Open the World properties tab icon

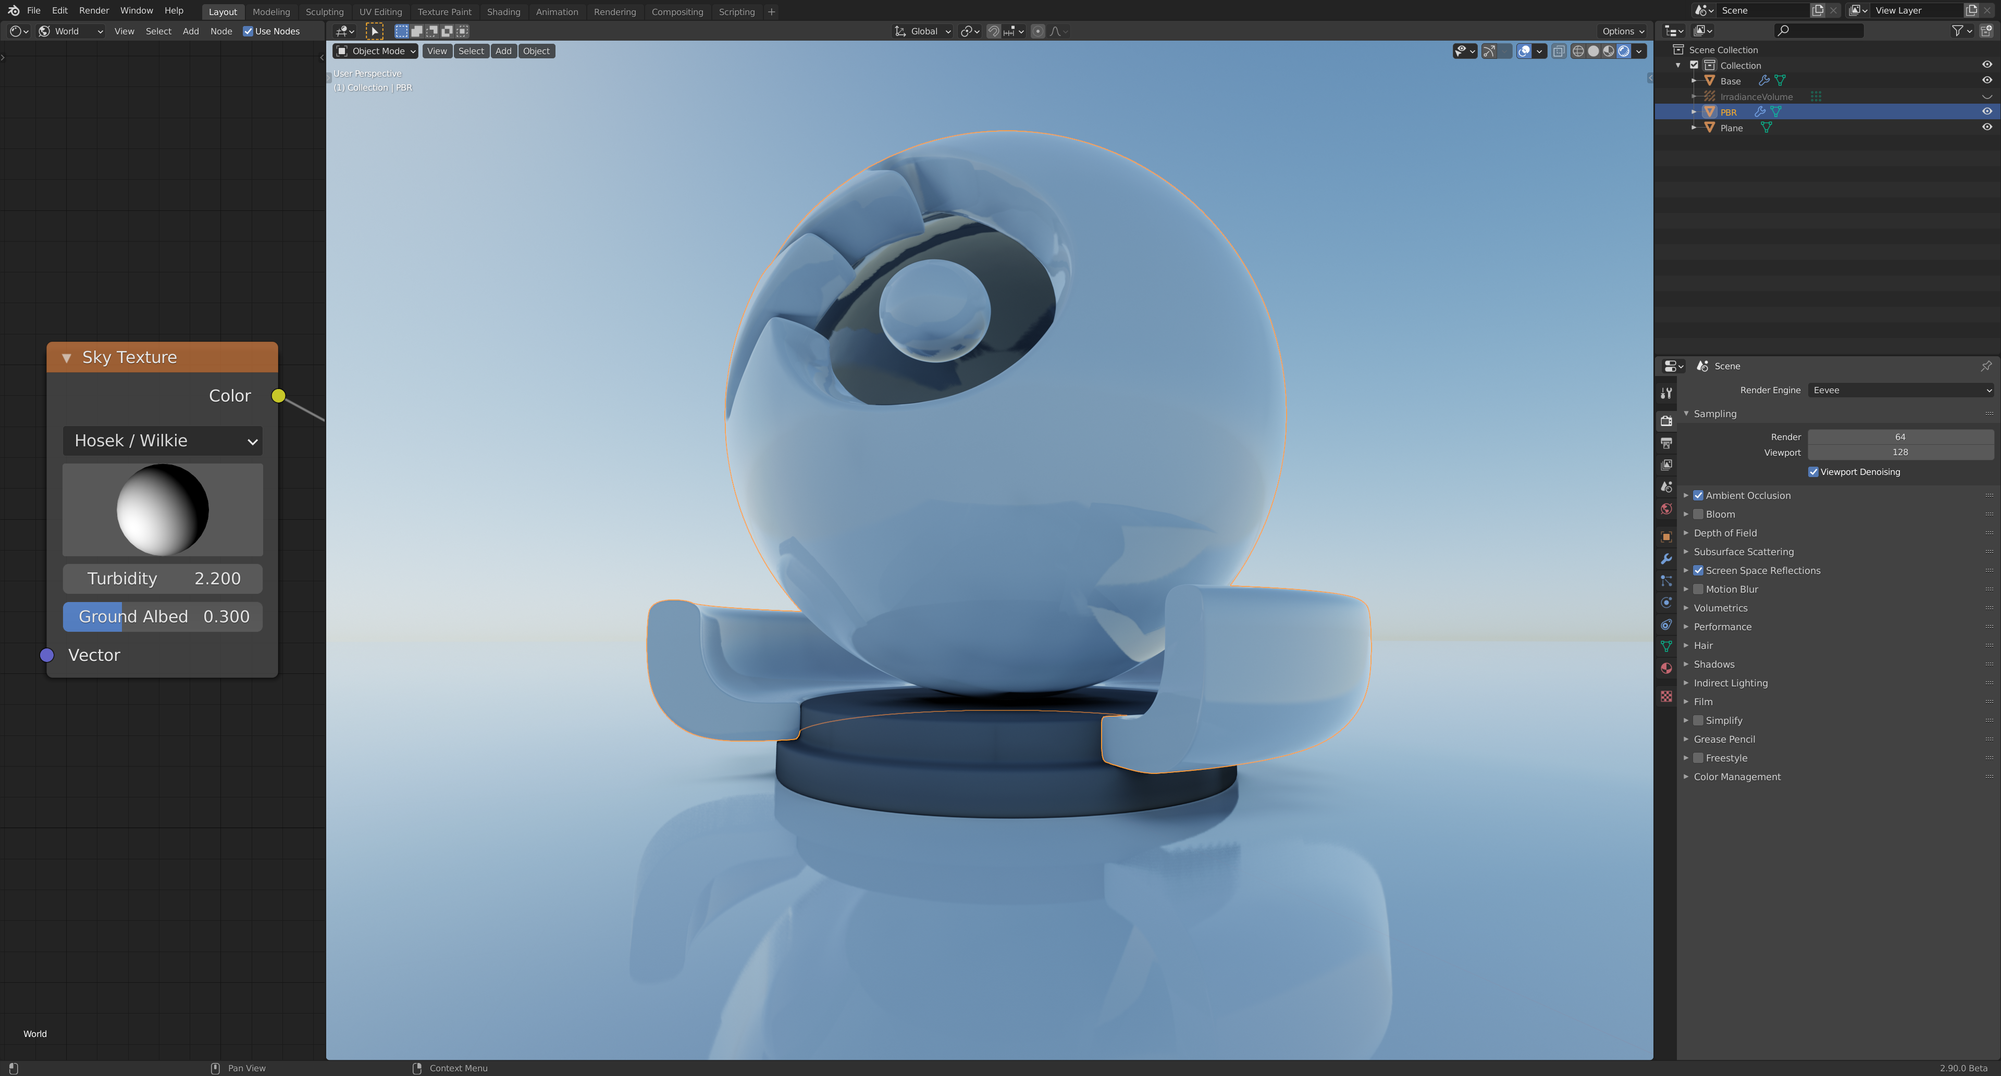(x=1666, y=509)
